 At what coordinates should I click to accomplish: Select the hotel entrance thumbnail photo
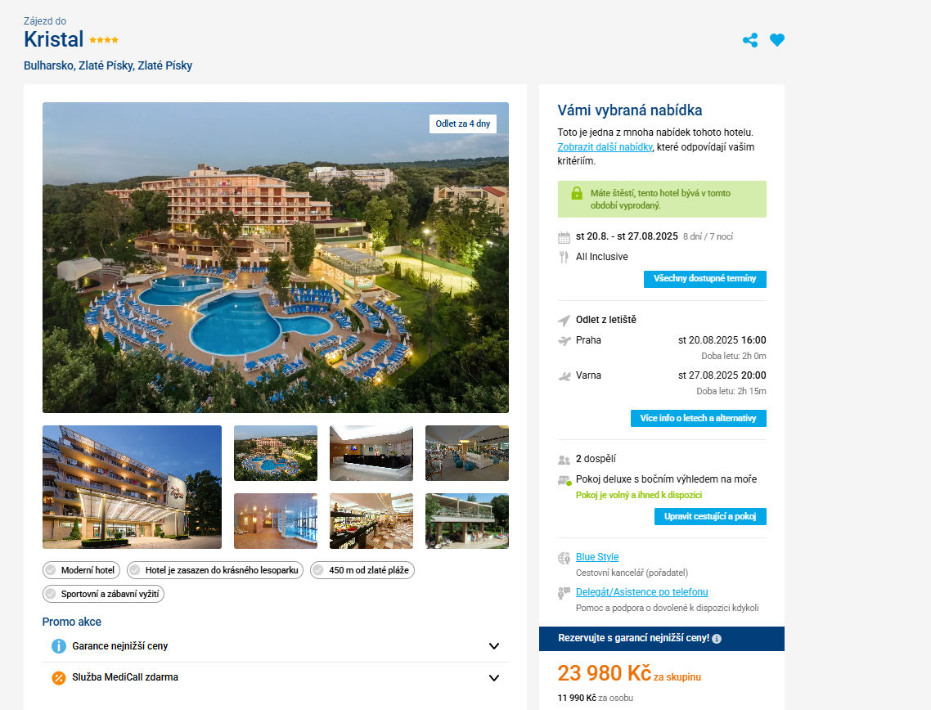[x=132, y=487]
